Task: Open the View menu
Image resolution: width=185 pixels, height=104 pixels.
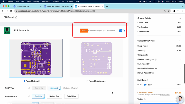Action: [29, 2]
